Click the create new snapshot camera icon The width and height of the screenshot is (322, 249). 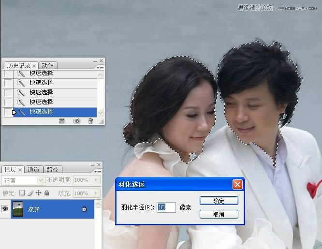tap(76, 121)
